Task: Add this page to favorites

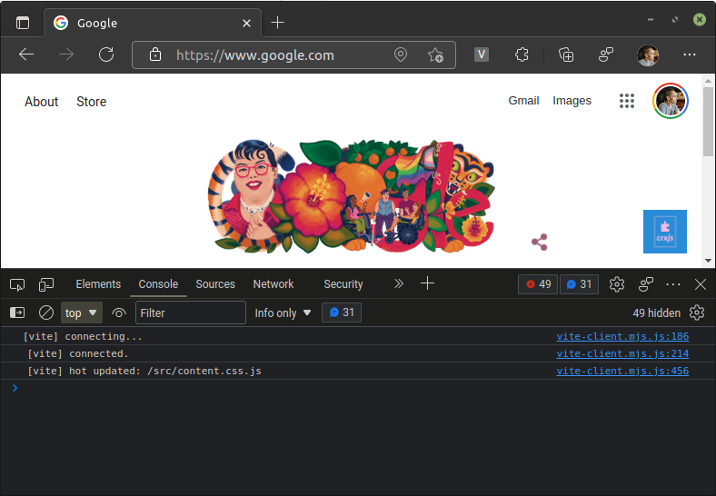Action: tap(435, 55)
